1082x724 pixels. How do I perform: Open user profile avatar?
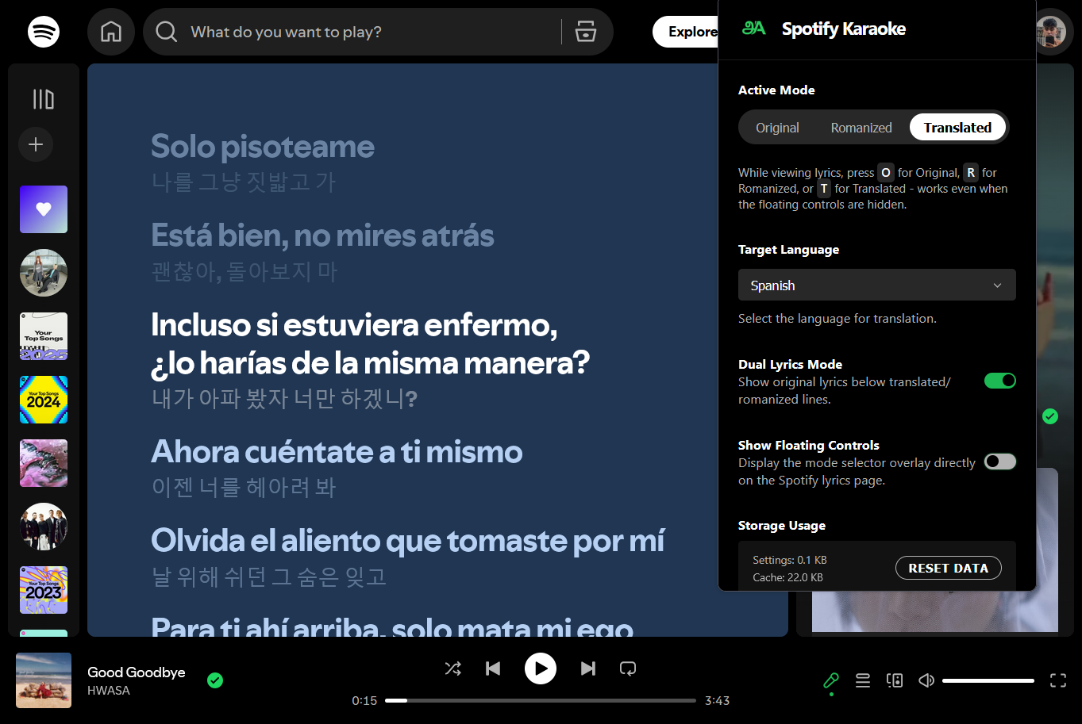coord(1051,32)
